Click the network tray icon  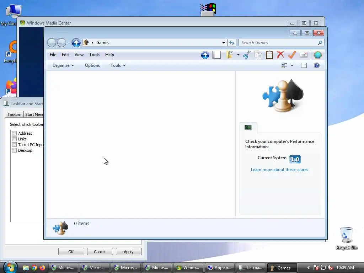pos(323,268)
